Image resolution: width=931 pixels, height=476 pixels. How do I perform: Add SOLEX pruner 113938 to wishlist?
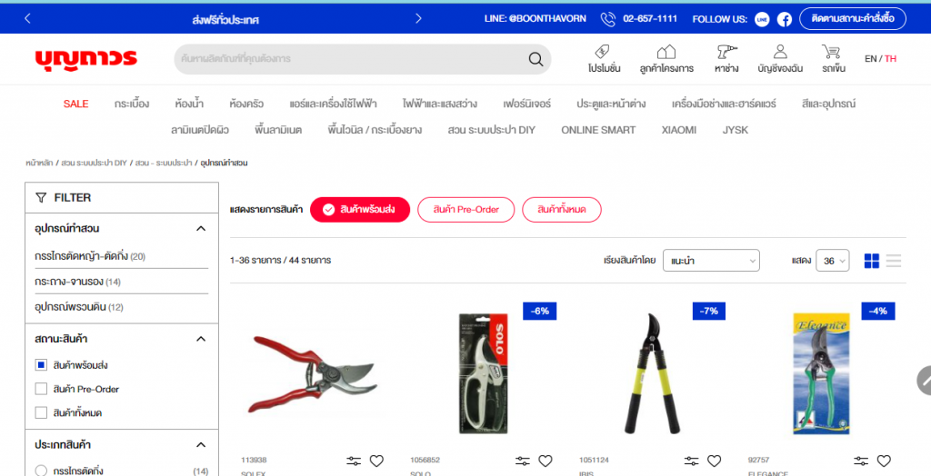coord(376,461)
